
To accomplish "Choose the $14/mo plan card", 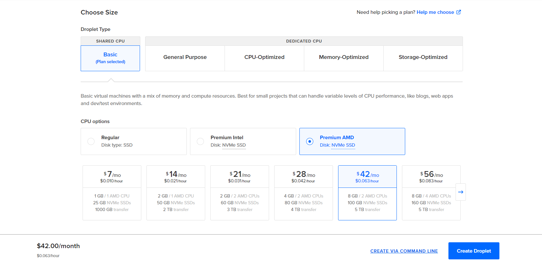I will [176, 193].
